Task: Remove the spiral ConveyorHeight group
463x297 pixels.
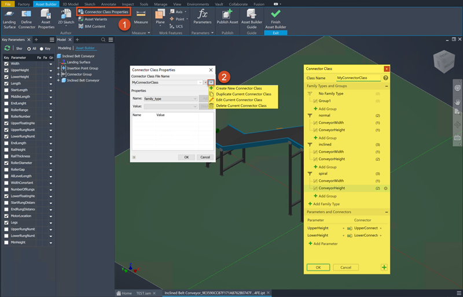Action: (x=385, y=188)
